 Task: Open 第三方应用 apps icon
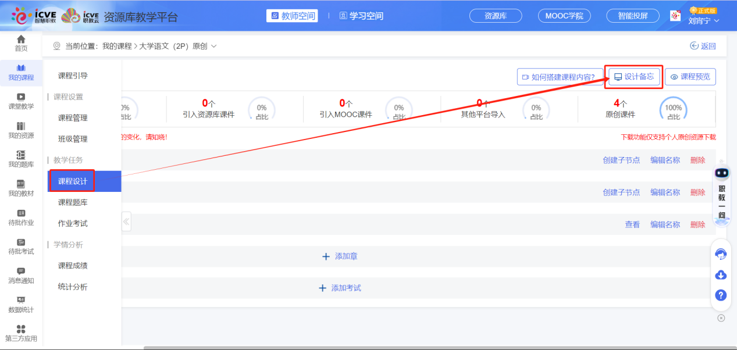(x=21, y=333)
